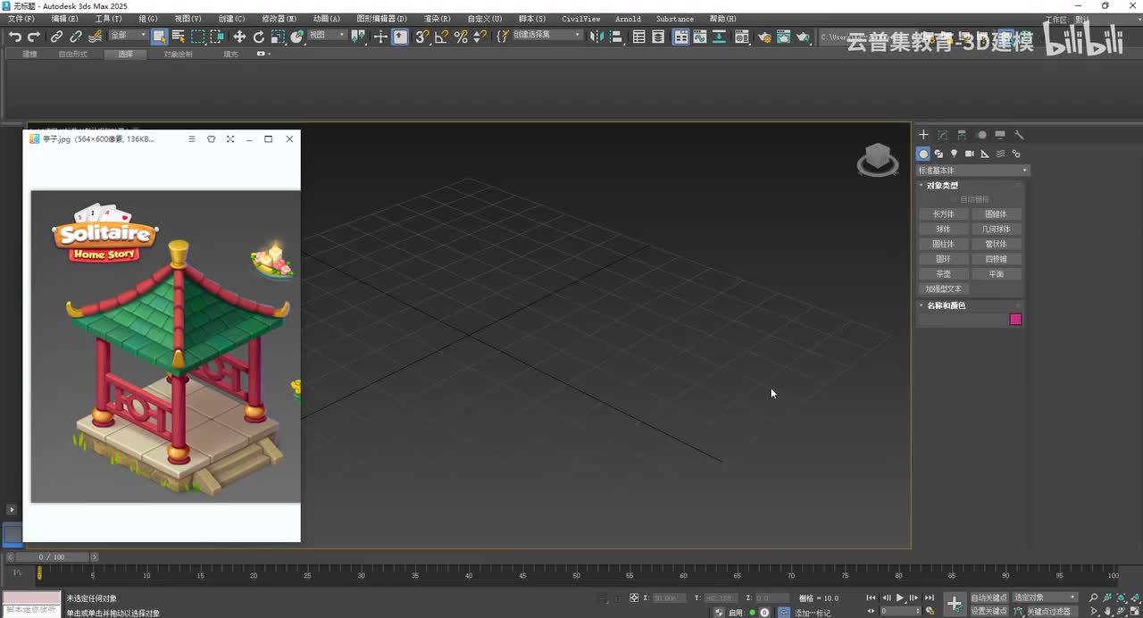1143x618 pixels.
Task: Open the selection filter 全部 dropdown
Action: [129, 36]
